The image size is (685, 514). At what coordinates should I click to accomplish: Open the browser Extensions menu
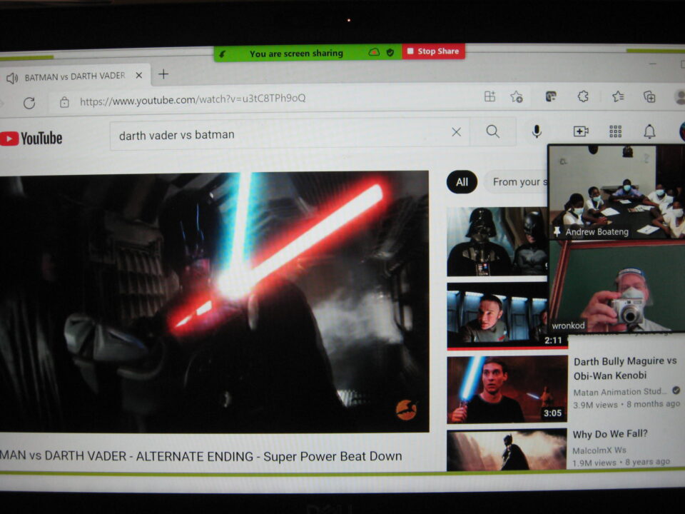[x=583, y=96]
